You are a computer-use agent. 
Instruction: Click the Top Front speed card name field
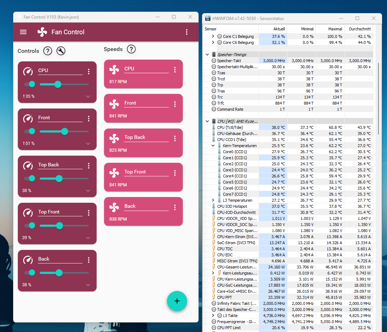click(x=146, y=172)
